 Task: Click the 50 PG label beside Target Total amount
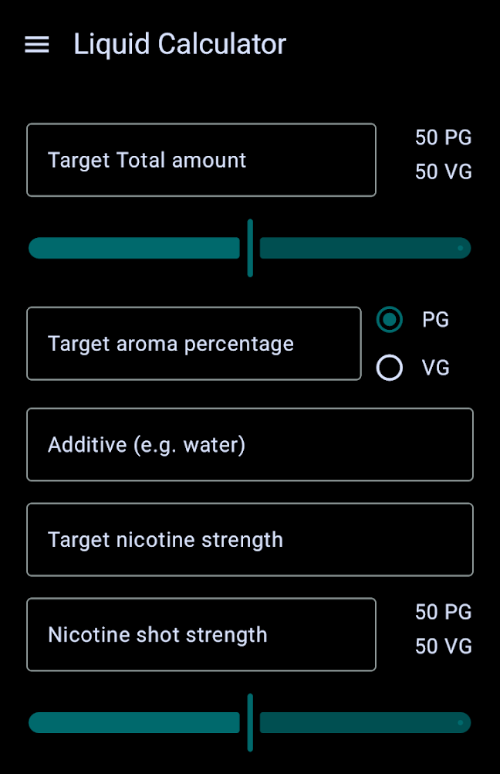click(x=443, y=137)
